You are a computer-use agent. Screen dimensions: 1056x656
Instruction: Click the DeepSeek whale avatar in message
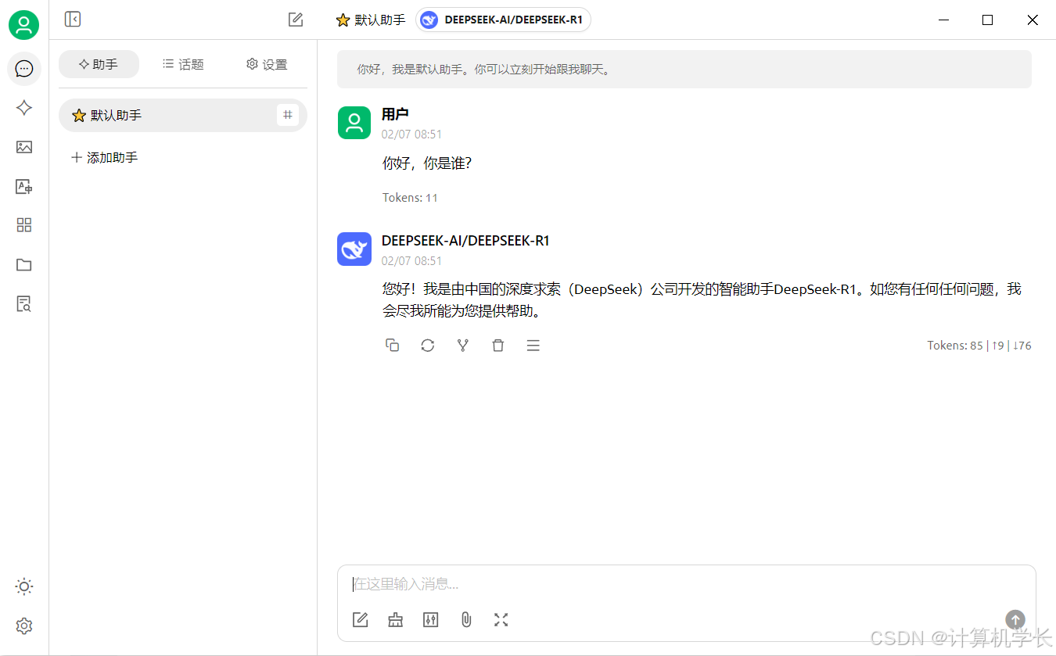click(354, 249)
